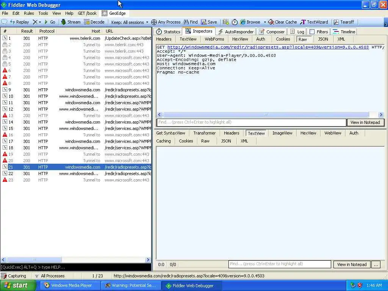
Task: Click the warning icon of session 6
Action: click(5, 70)
